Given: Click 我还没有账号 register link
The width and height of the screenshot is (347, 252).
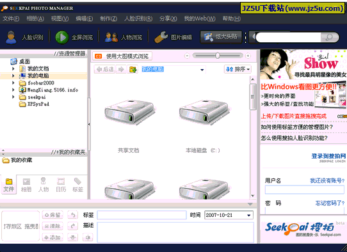Looking at the screenshot, I should point(327,180).
